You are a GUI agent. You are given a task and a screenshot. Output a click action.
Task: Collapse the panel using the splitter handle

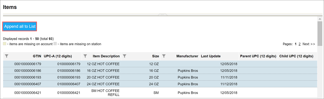tap(162, 15)
